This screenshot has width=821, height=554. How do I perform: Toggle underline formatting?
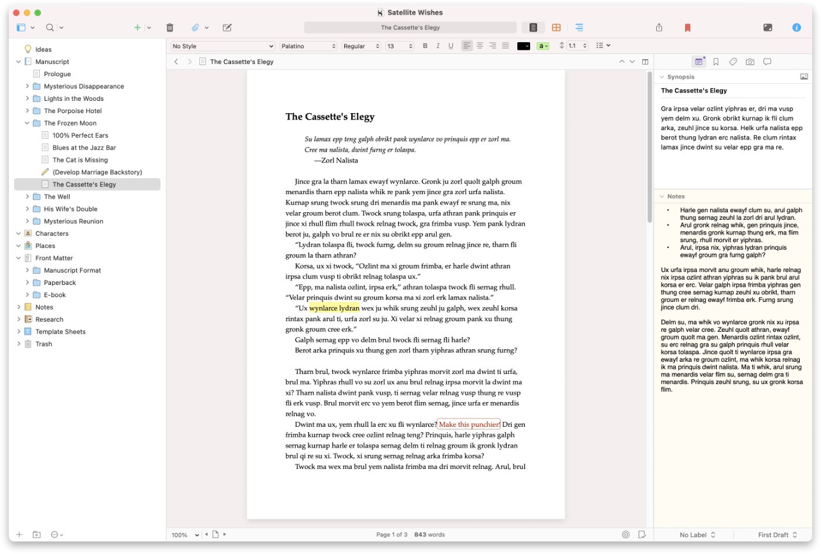pos(450,46)
